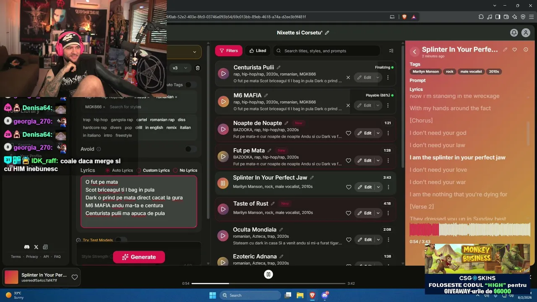This screenshot has width=537, height=302.
Task: Seek in the bottom playback progress bar
Action: [x=268, y=284]
